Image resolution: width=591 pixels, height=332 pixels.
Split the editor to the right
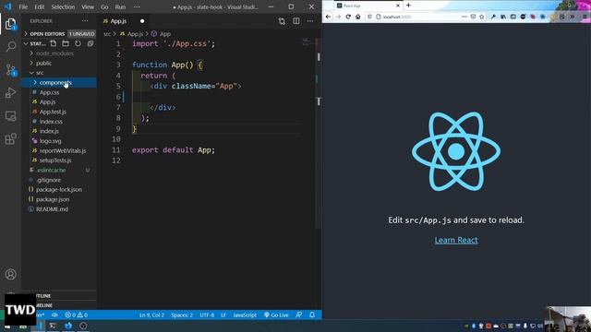[296, 21]
